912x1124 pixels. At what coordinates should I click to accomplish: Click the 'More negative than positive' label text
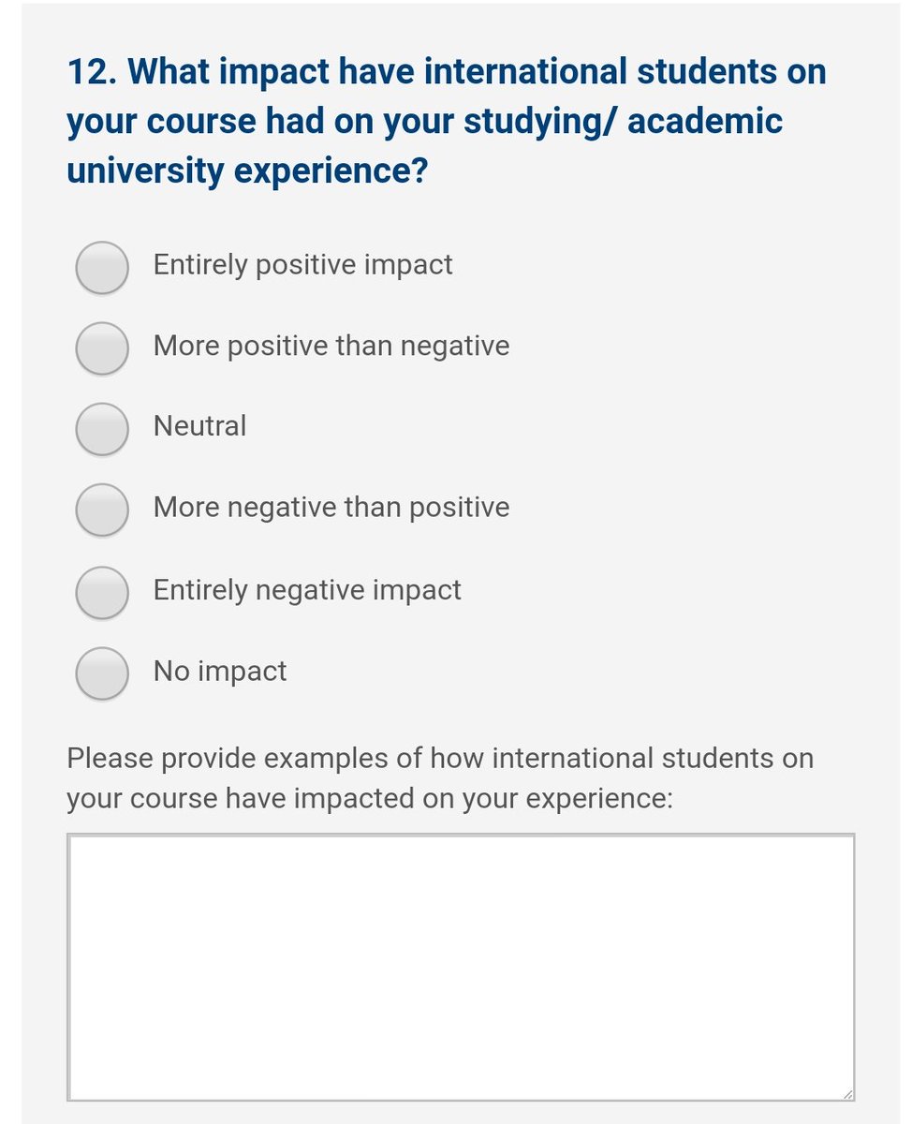[x=331, y=508]
